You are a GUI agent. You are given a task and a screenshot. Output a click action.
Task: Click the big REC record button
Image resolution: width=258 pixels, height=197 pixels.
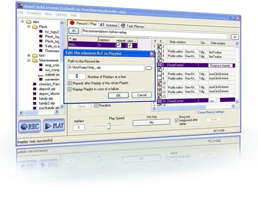[30, 126]
